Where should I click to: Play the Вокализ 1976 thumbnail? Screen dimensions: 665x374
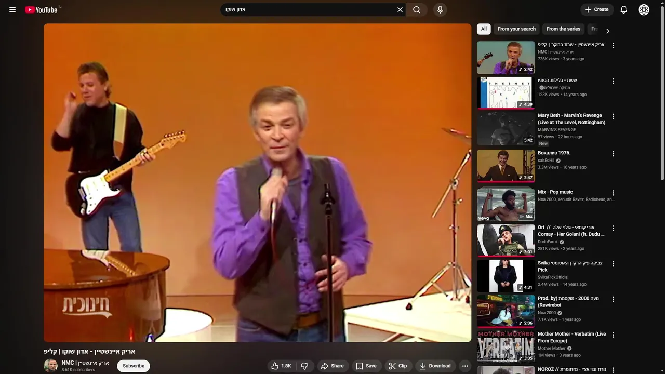(506, 166)
